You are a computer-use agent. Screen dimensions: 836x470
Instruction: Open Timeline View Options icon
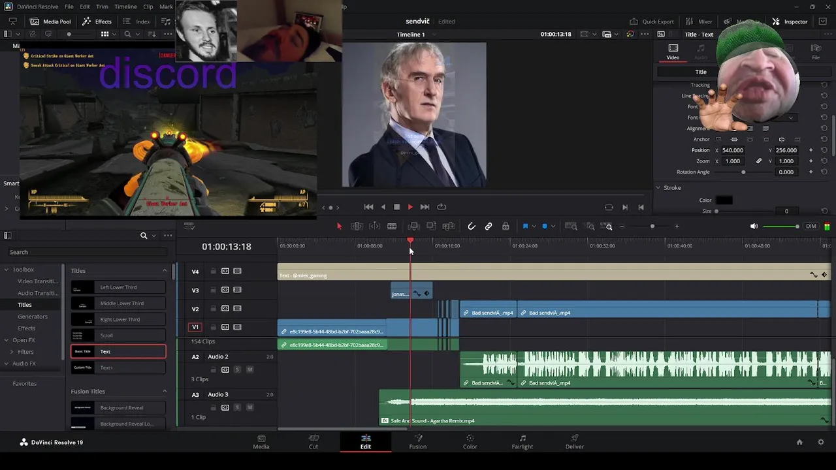click(189, 227)
